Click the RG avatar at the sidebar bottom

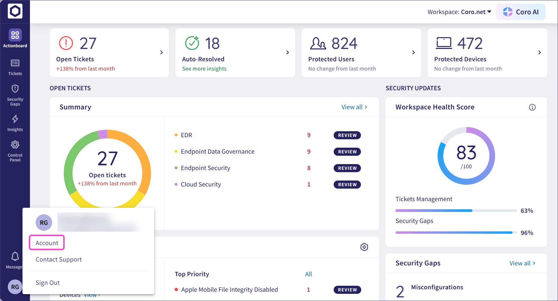[x=15, y=287]
